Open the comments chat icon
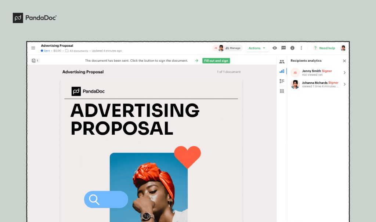The height and width of the screenshot is (222, 376). (283, 48)
